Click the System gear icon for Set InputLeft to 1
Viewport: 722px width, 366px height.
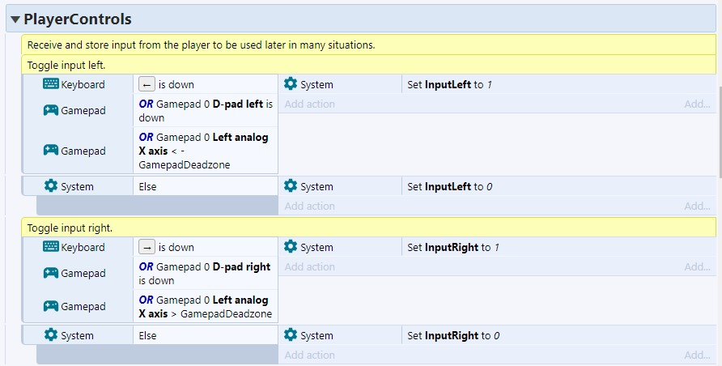click(291, 83)
